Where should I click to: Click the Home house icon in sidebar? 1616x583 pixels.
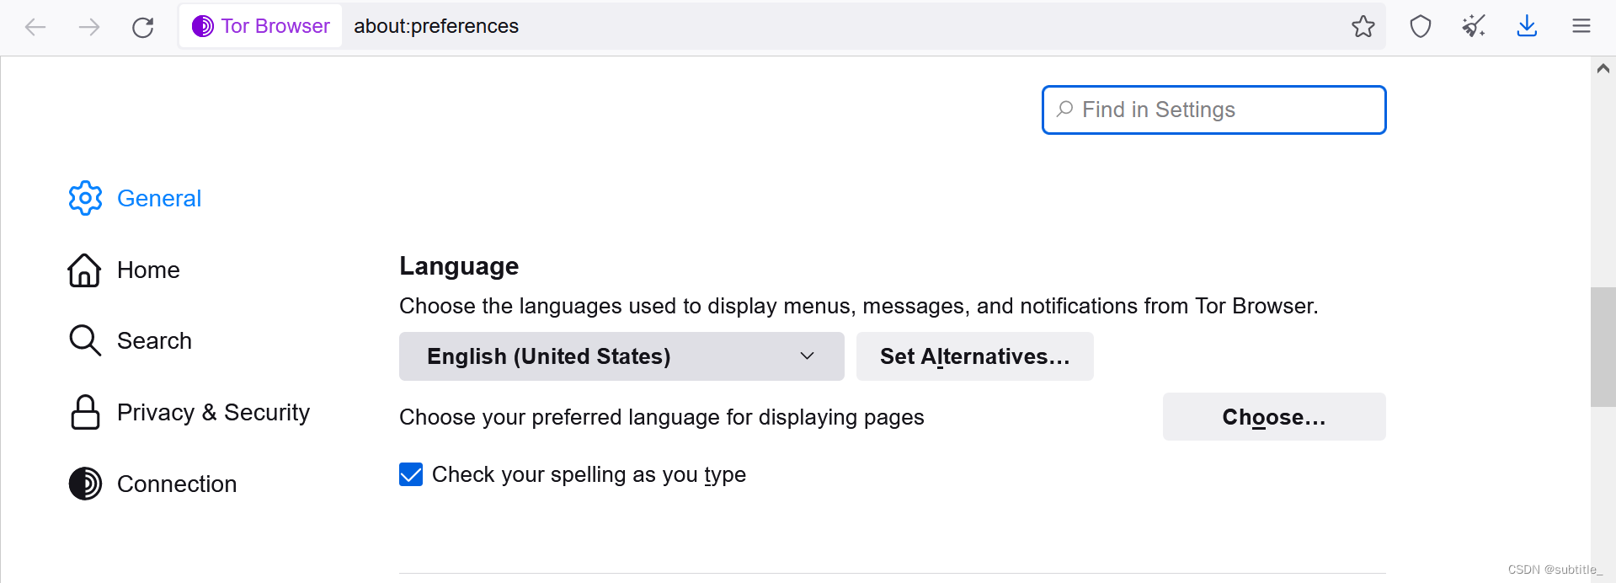coord(84,270)
